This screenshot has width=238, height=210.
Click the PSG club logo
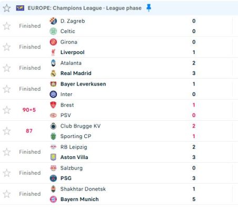53,178
